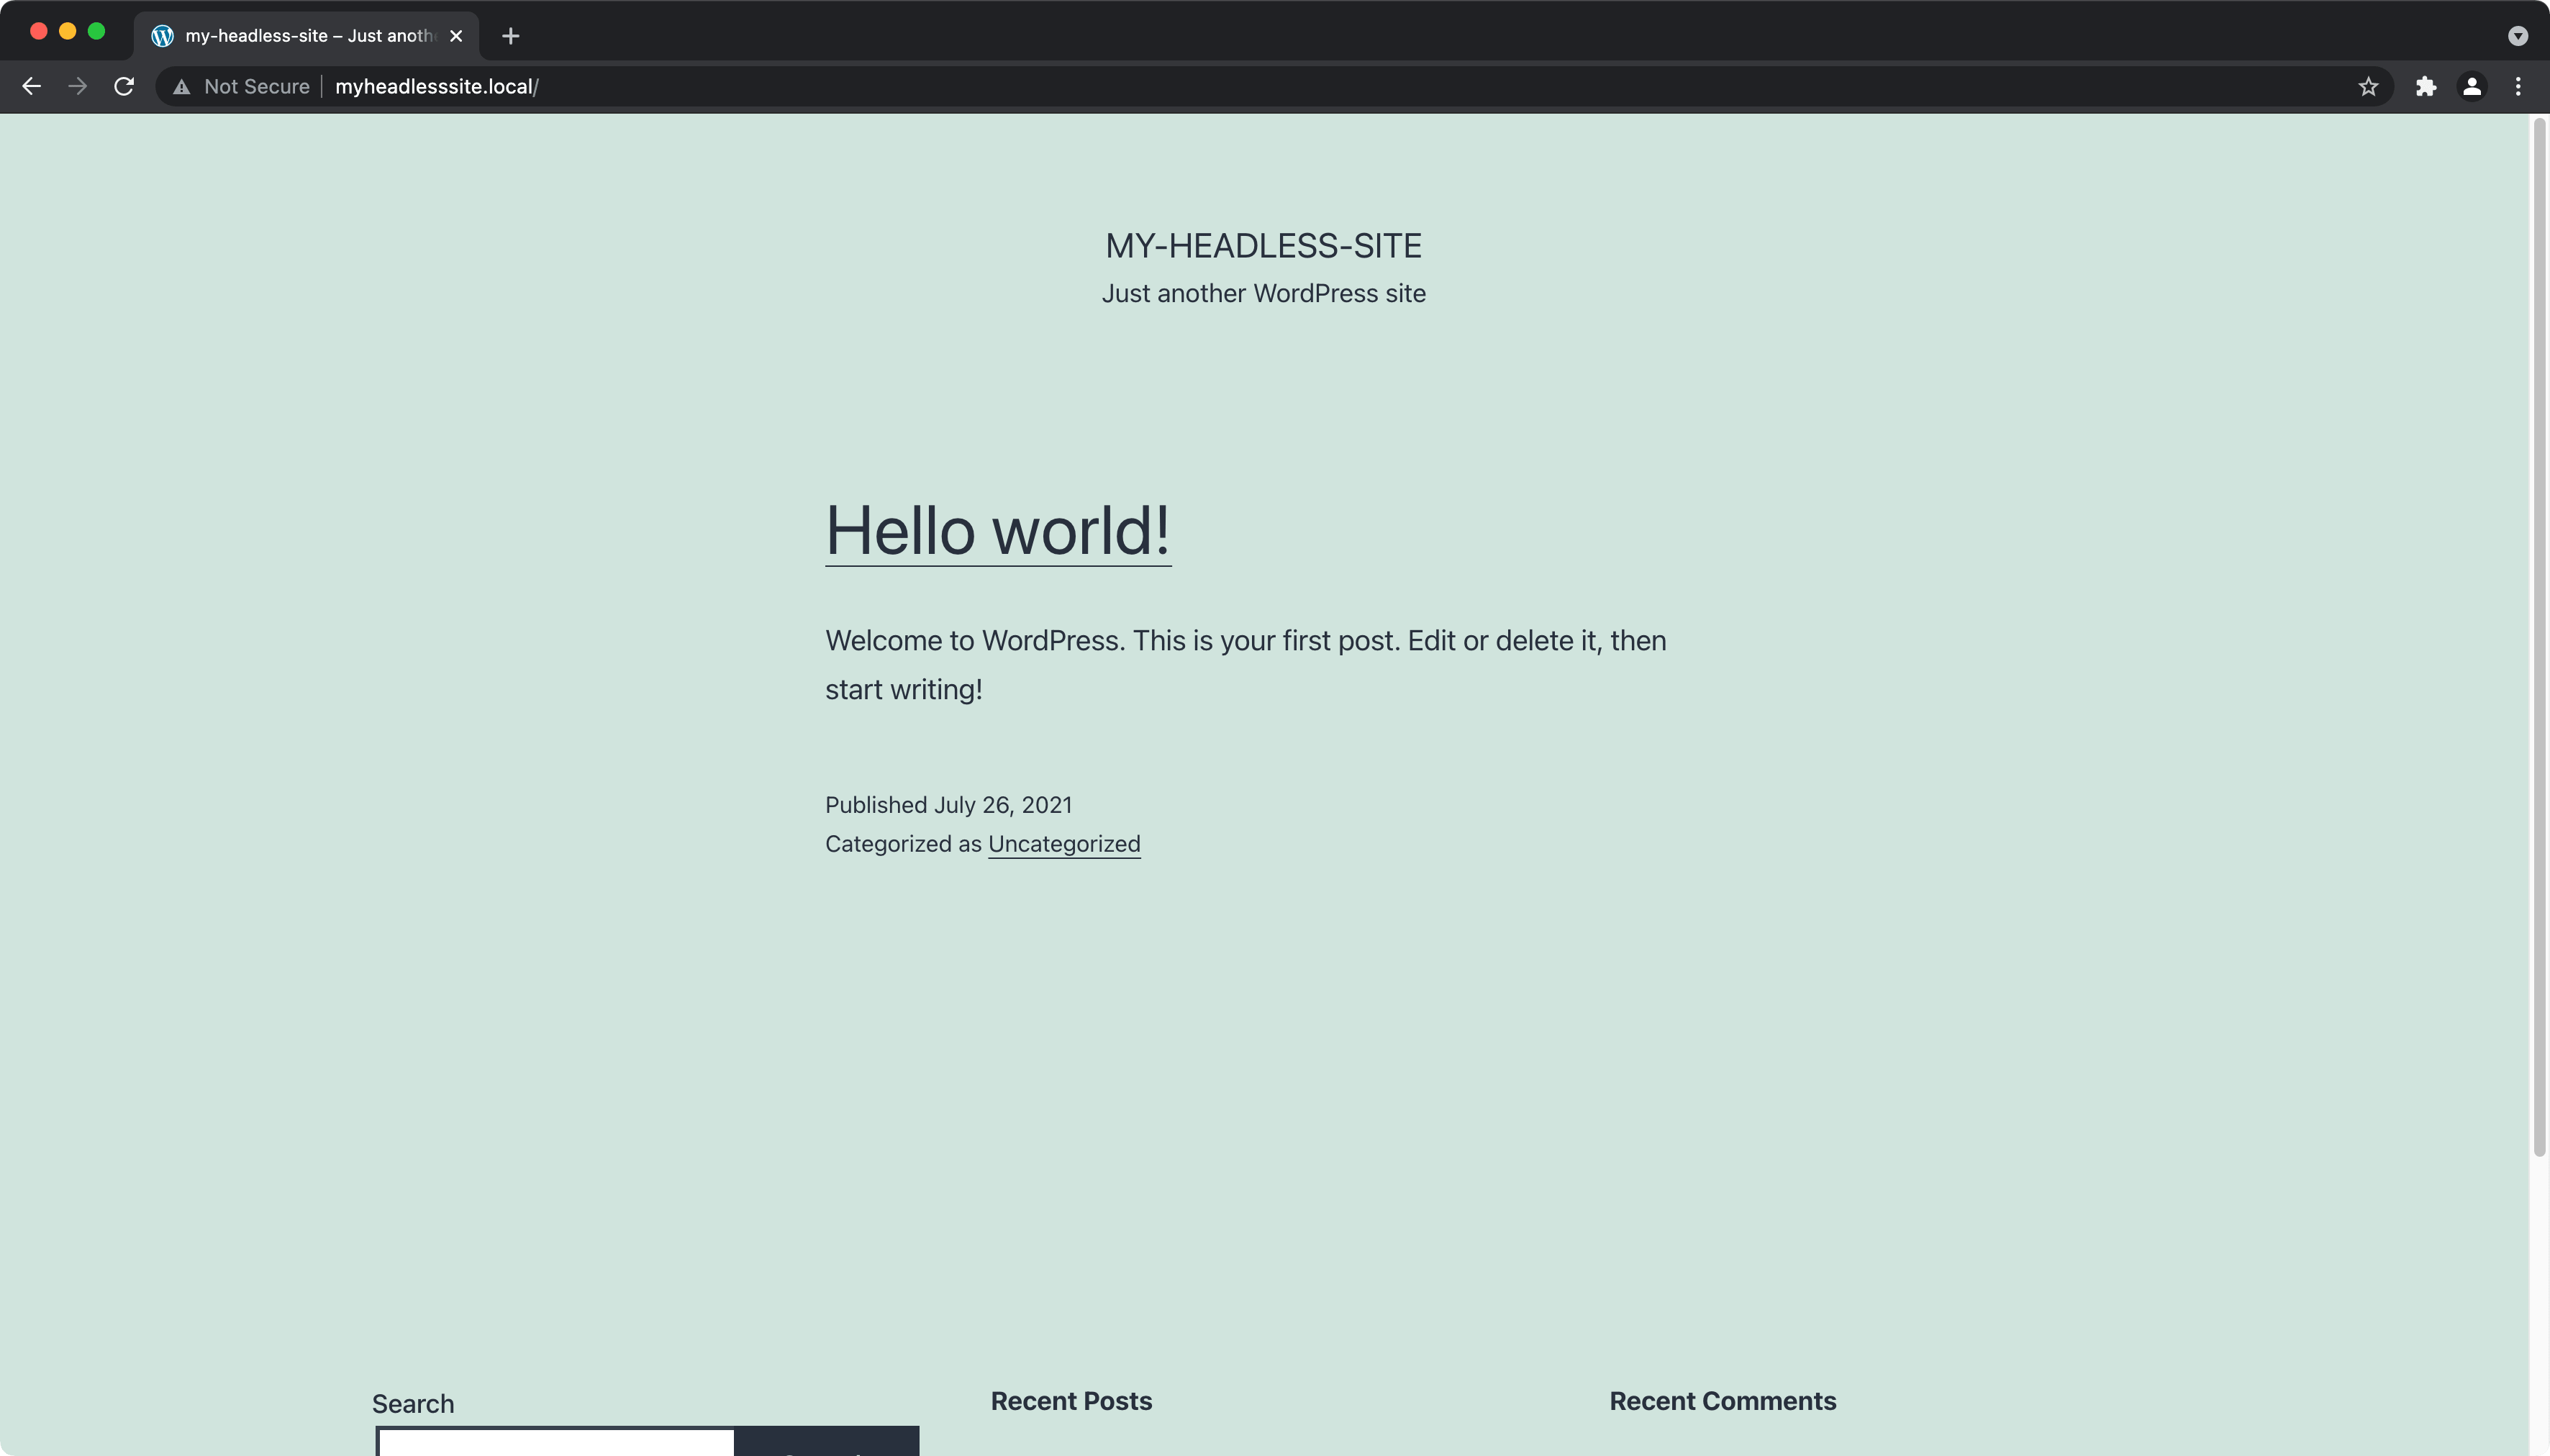Click the MY-HEADLESS-SITE site title

tap(1263, 246)
